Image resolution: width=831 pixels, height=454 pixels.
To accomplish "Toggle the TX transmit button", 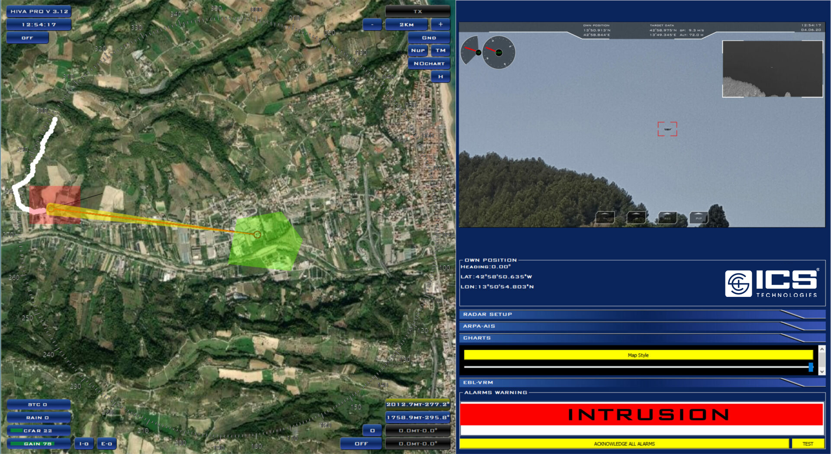I will point(418,11).
